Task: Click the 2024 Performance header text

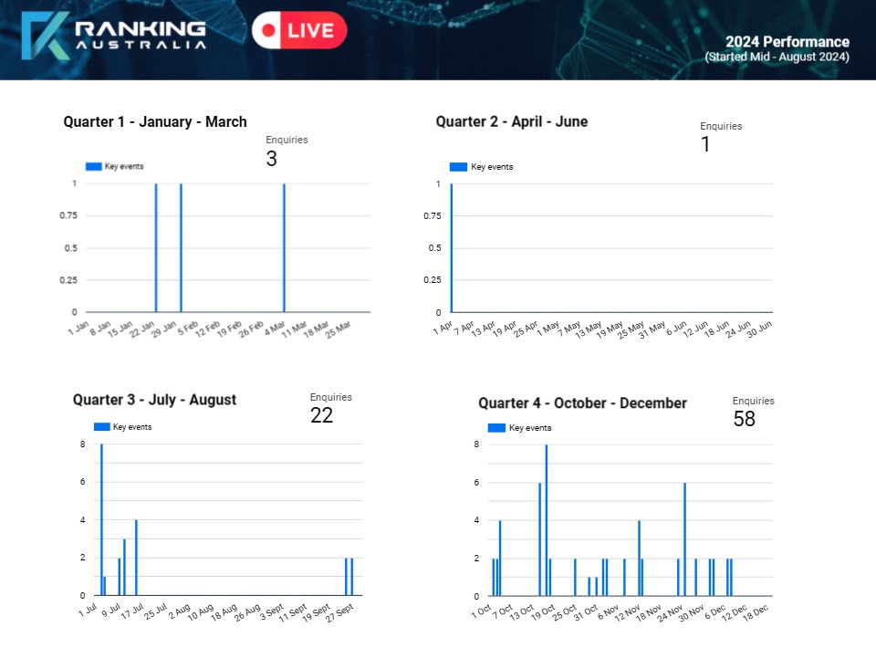Action: pos(786,42)
